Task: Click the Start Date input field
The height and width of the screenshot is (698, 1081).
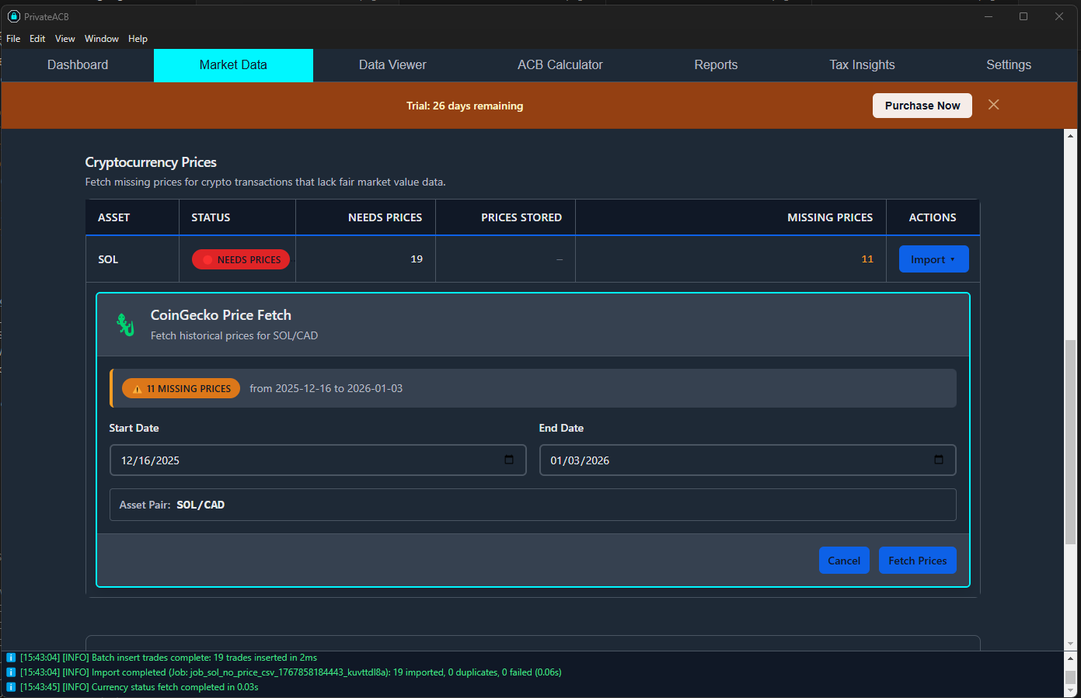Action: click(318, 460)
